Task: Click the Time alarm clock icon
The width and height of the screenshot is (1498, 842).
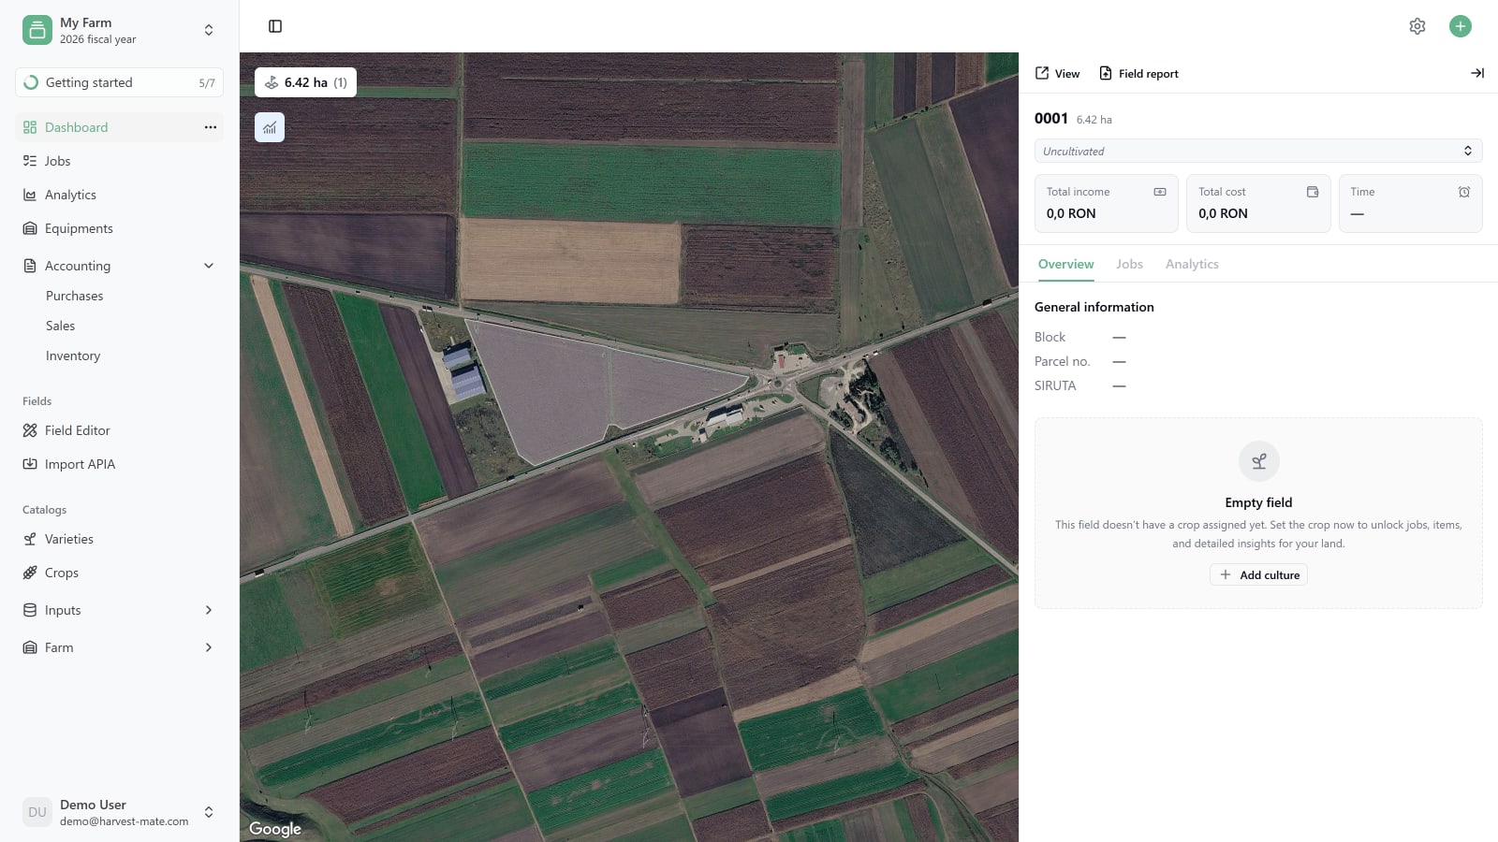Action: [1464, 192]
